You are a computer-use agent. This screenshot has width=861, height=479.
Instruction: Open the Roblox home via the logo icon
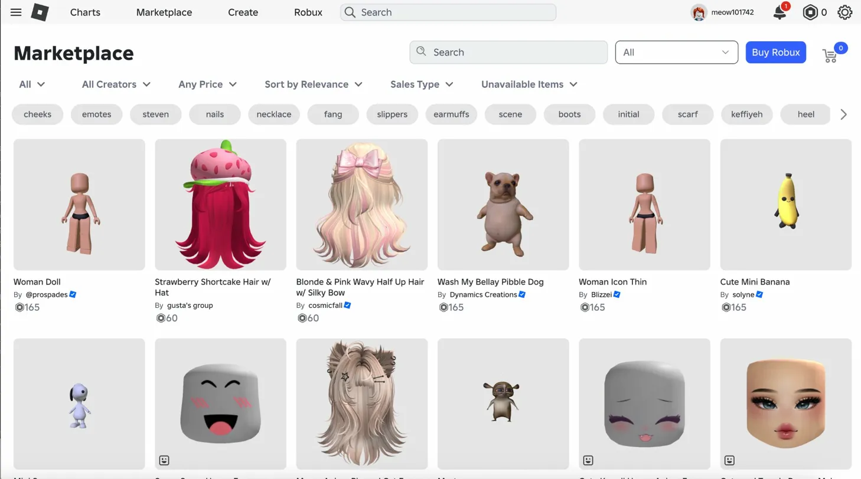[40, 12]
